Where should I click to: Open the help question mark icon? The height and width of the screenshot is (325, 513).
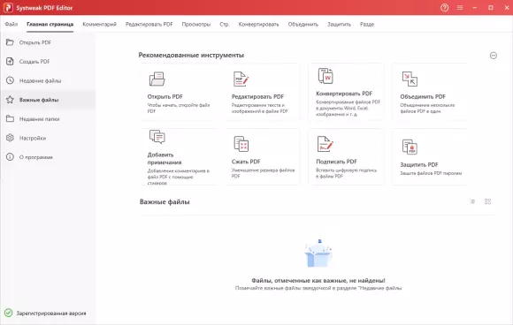click(444, 8)
